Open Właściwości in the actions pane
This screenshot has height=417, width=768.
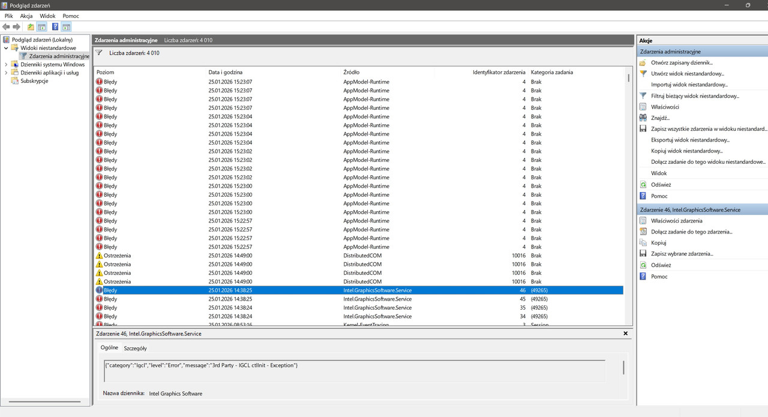pos(665,107)
